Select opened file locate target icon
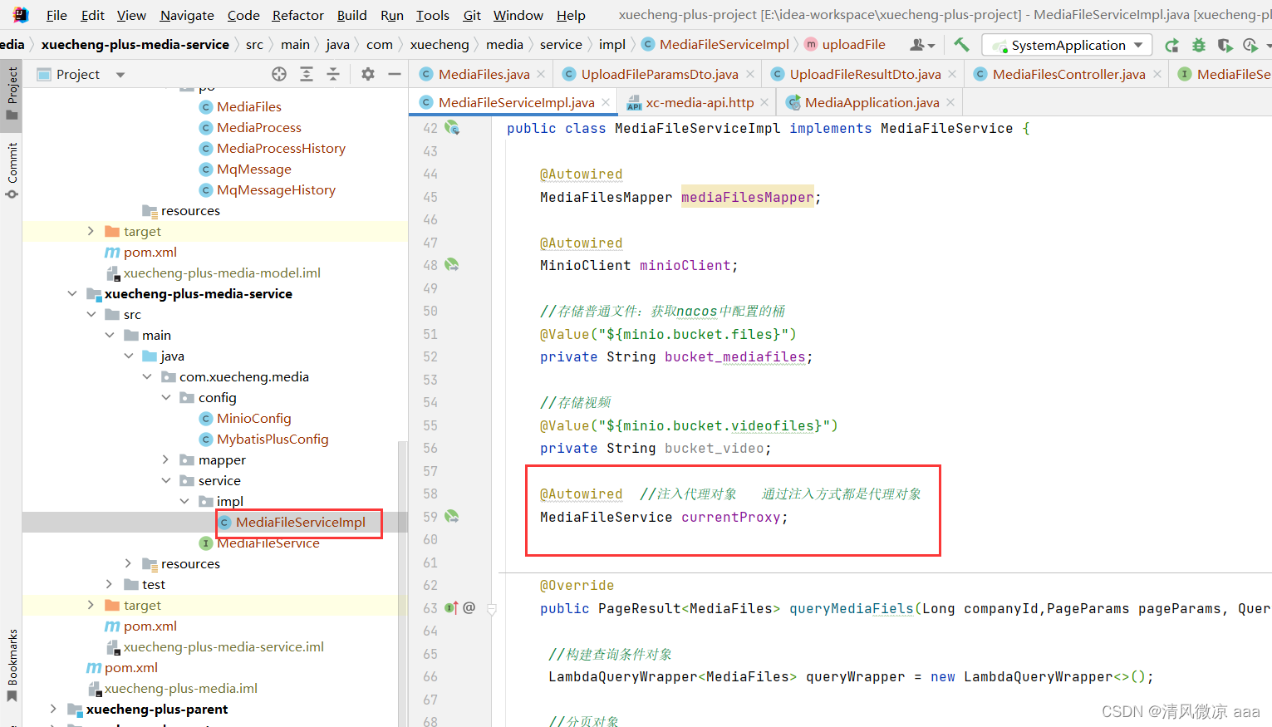This screenshot has height=727, width=1272. pos(279,74)
